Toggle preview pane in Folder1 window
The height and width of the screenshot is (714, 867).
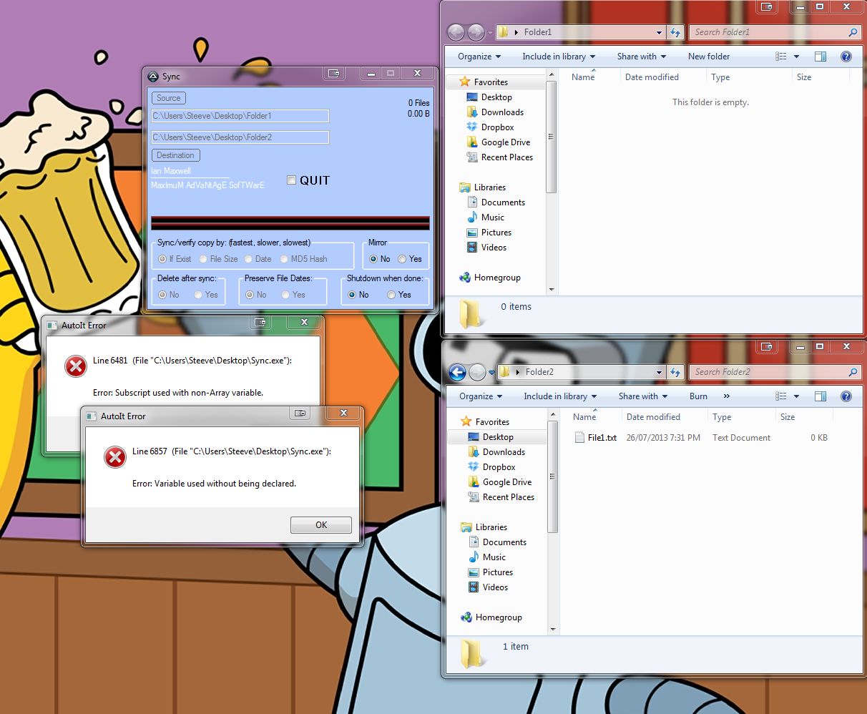click(x=821, y=57)
